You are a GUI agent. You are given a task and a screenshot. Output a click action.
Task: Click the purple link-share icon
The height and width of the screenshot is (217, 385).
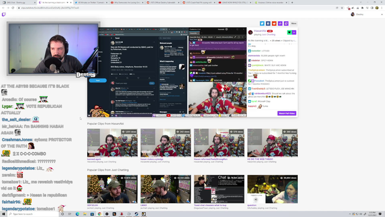coord(280,24)
